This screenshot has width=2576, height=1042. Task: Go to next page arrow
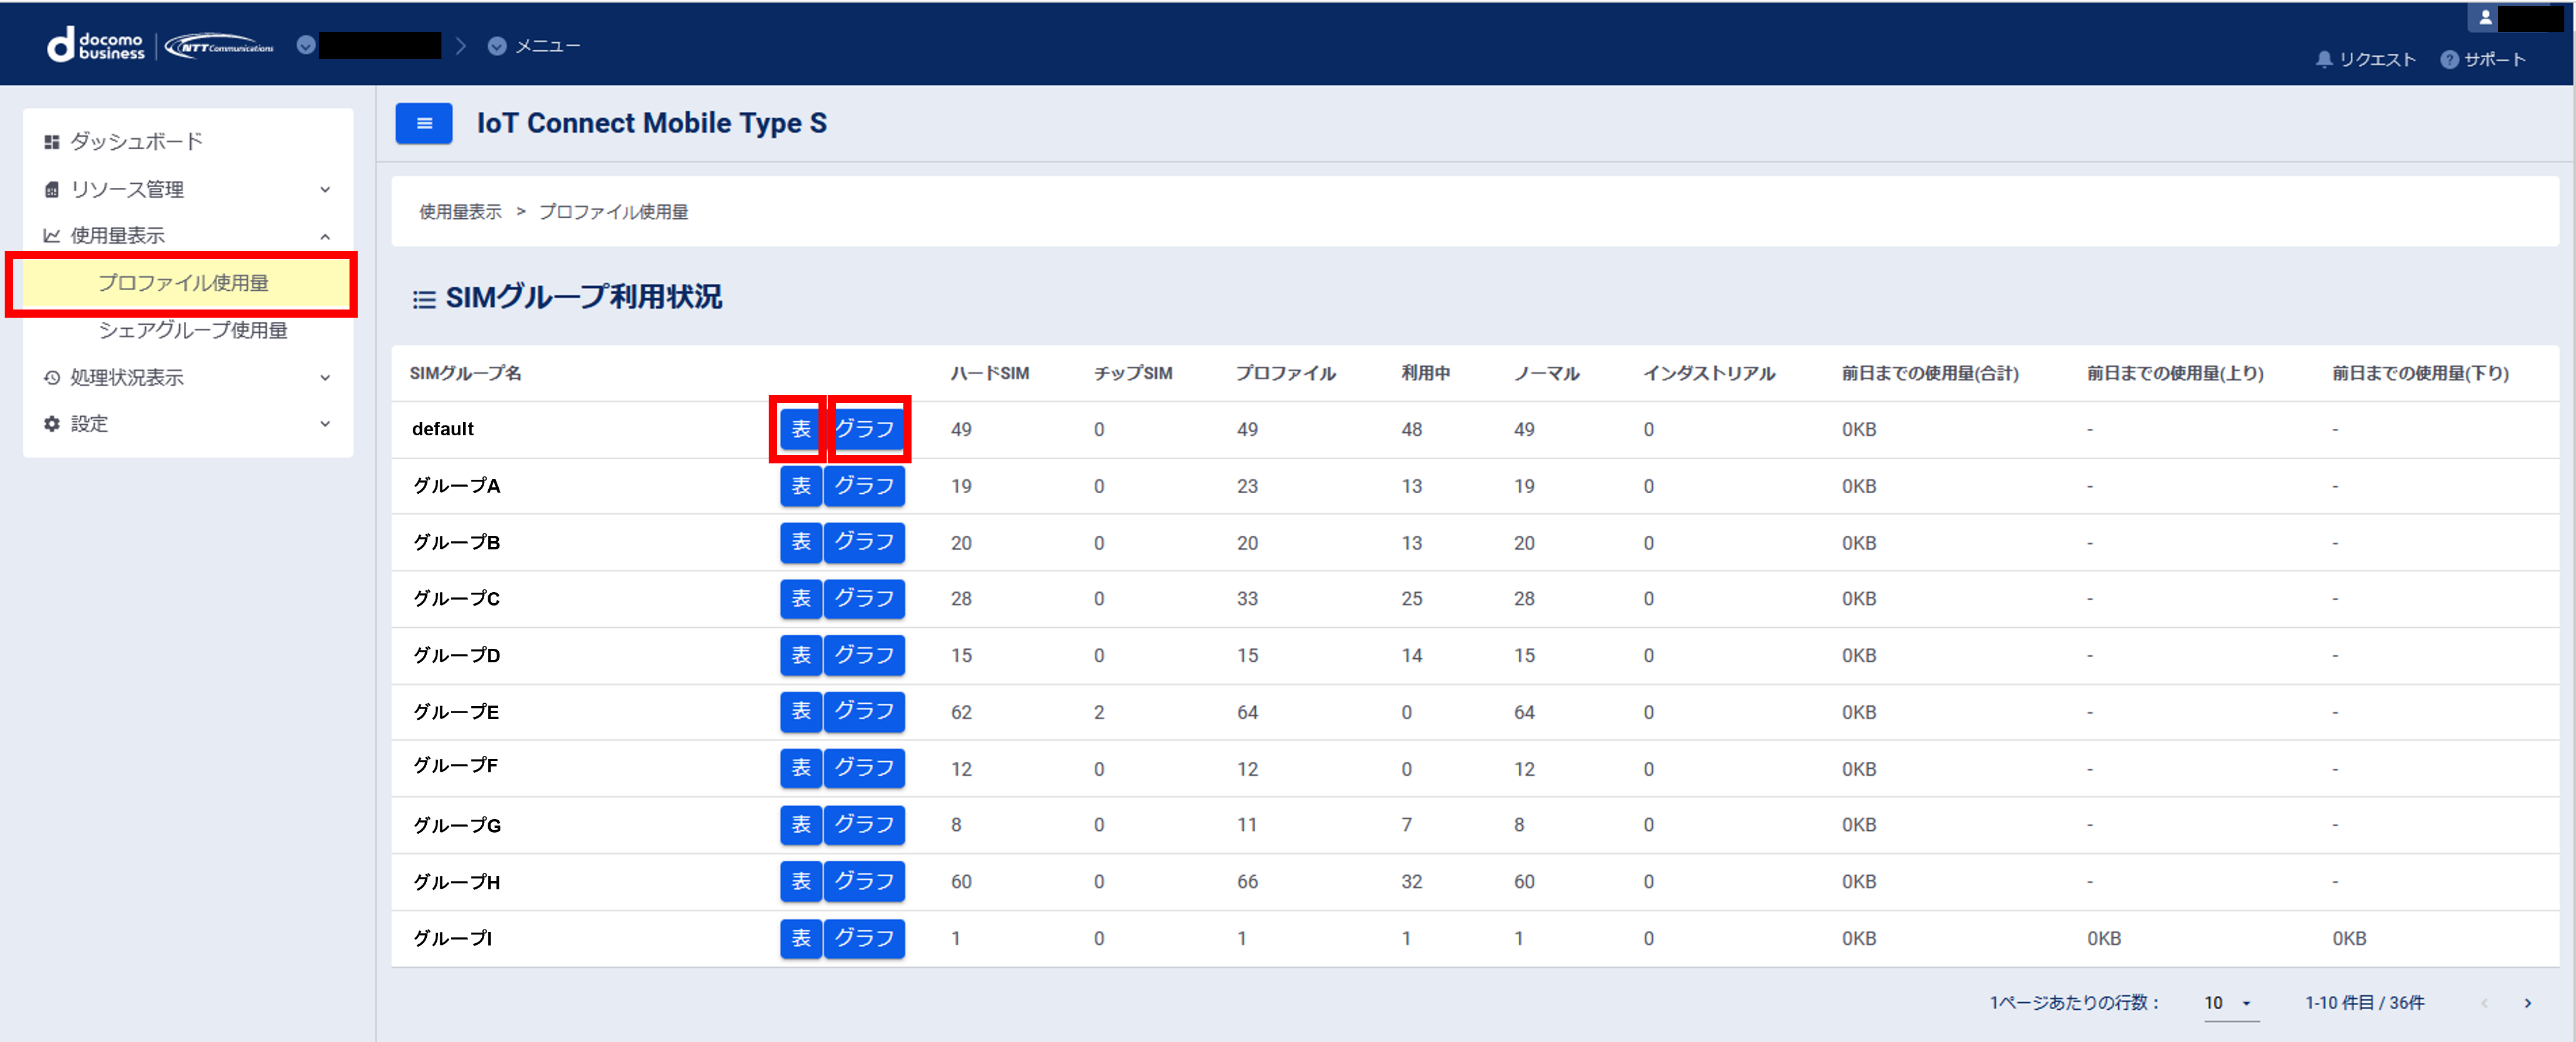[x=2527, y=1003]
